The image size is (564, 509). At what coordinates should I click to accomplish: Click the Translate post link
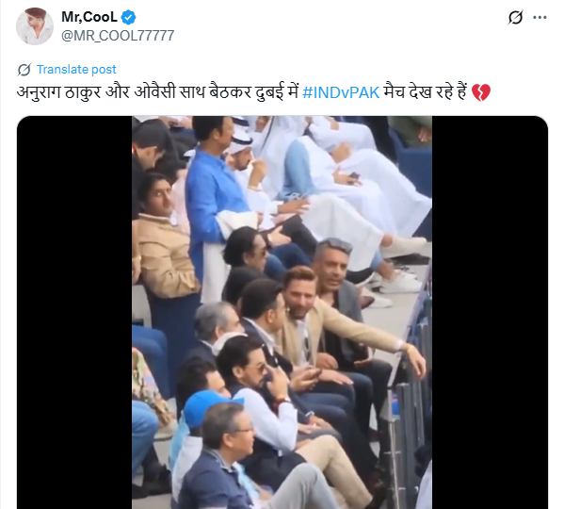[76, 70]
